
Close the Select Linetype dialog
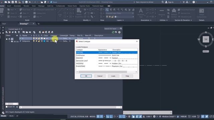[x=137, y=41]
